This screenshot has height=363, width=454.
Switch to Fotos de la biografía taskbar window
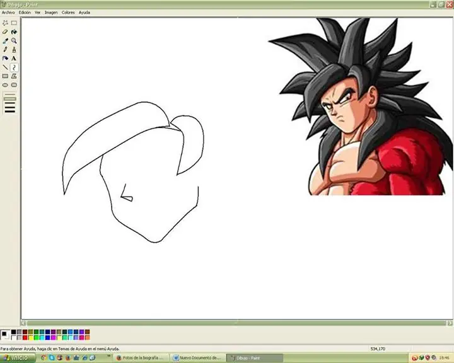[141, 358]
